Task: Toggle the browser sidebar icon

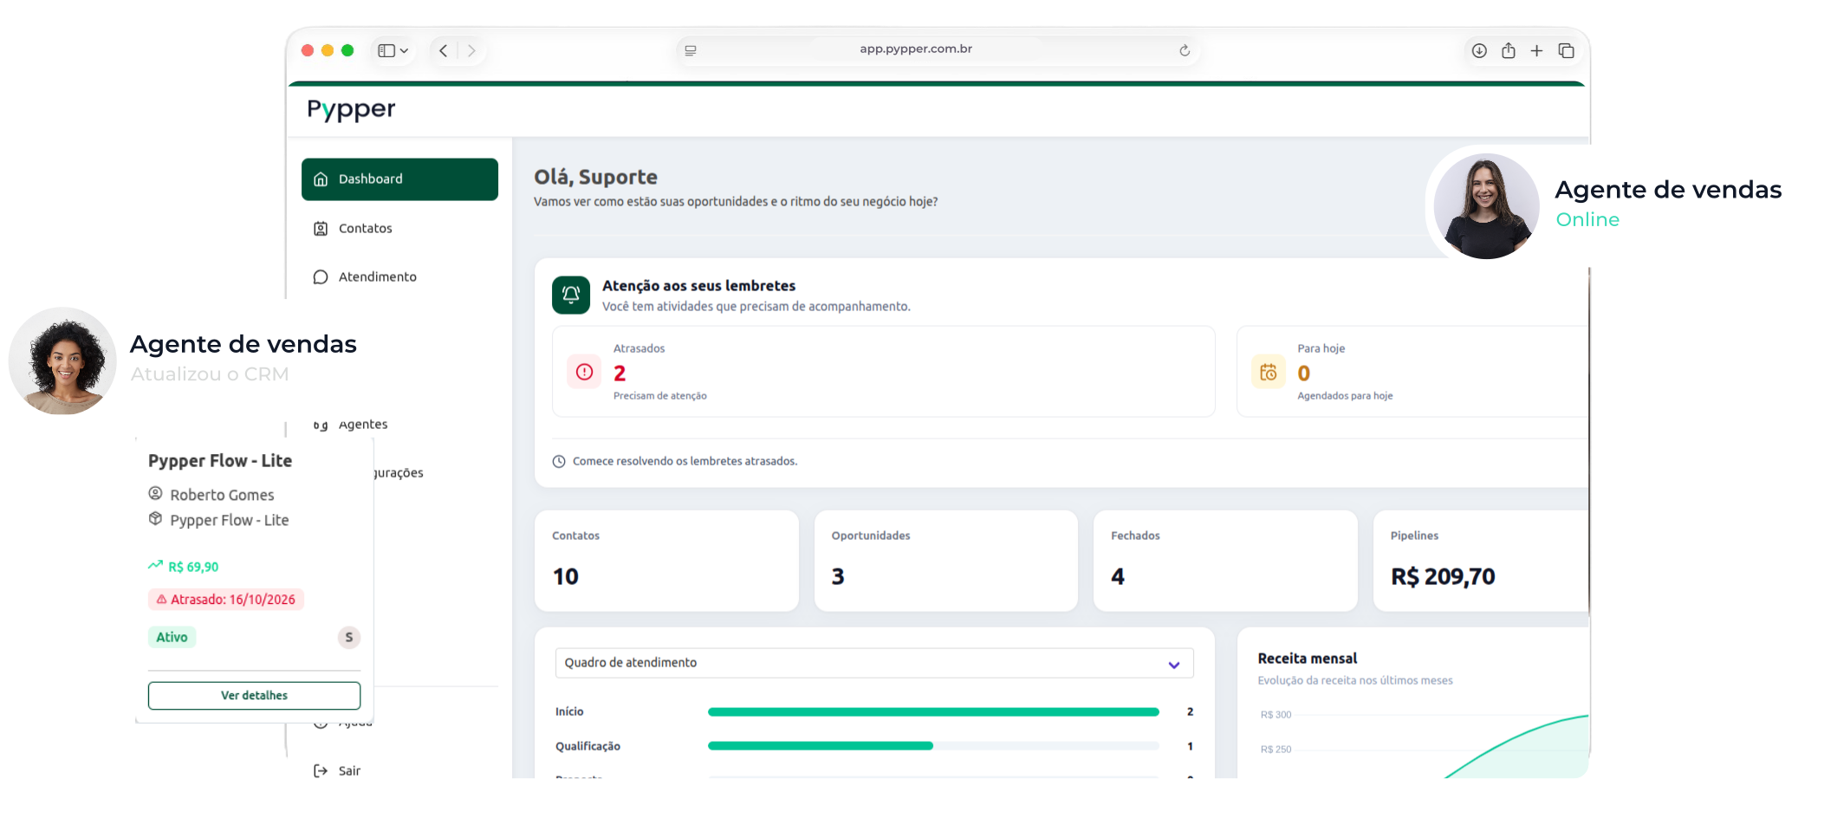Action: [386, 51]
